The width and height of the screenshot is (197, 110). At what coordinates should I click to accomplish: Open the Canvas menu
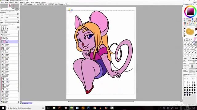[x=11, y=2]
